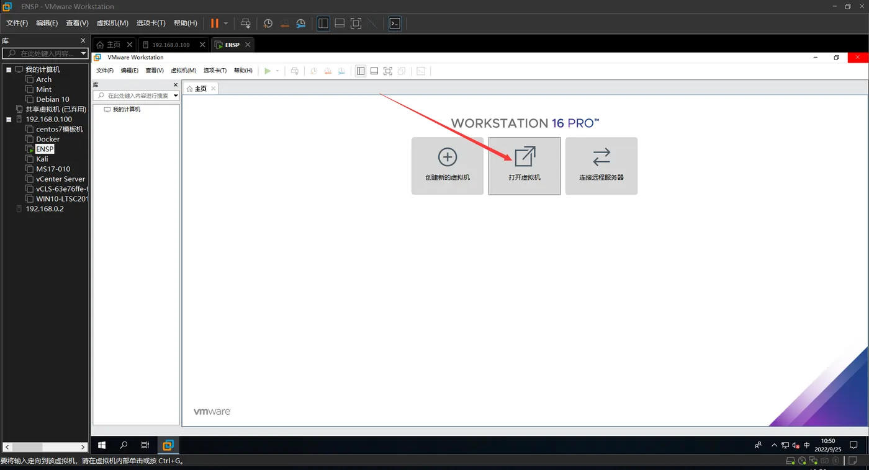
Task: Open inner window 虚拟机(M) menu
Action: 184,71
